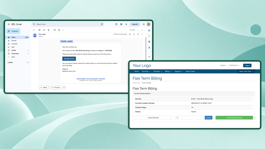Click the Compose button in Gmail
The image size is (265, 149).
tap(13, 31)
